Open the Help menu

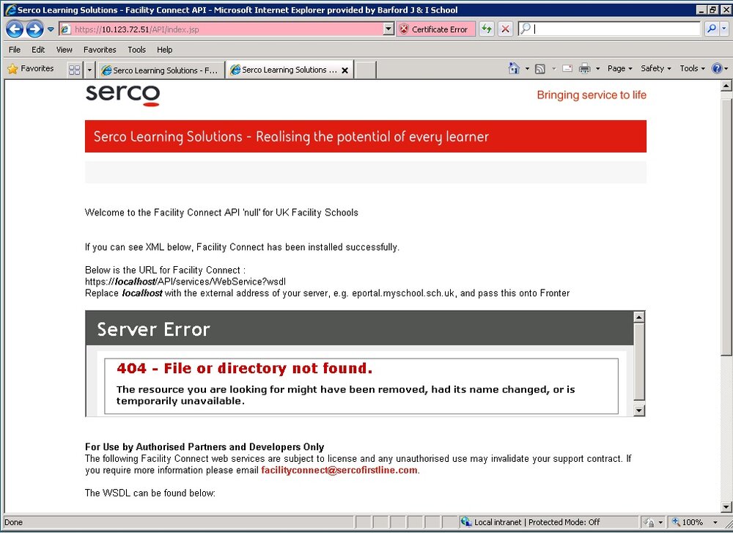[164, 50]
